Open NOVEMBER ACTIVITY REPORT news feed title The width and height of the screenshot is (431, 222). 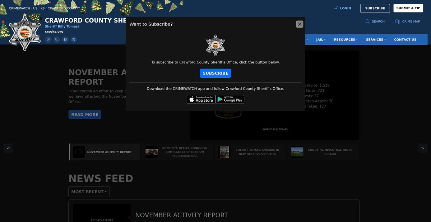click(182, 215)
